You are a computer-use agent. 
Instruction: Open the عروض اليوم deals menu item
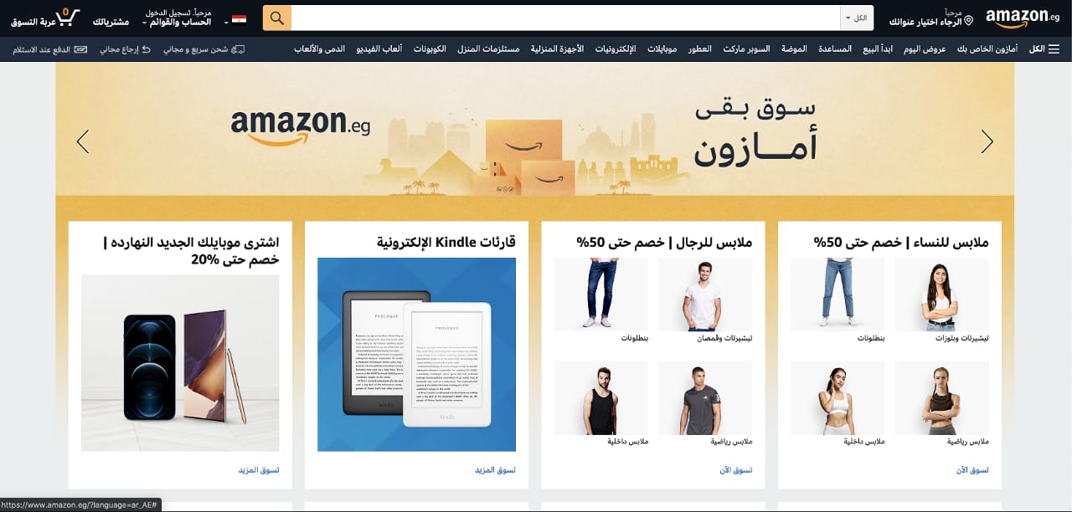925,49
